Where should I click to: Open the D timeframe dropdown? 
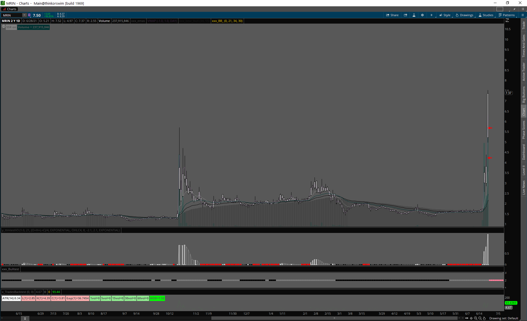(431, 15)
